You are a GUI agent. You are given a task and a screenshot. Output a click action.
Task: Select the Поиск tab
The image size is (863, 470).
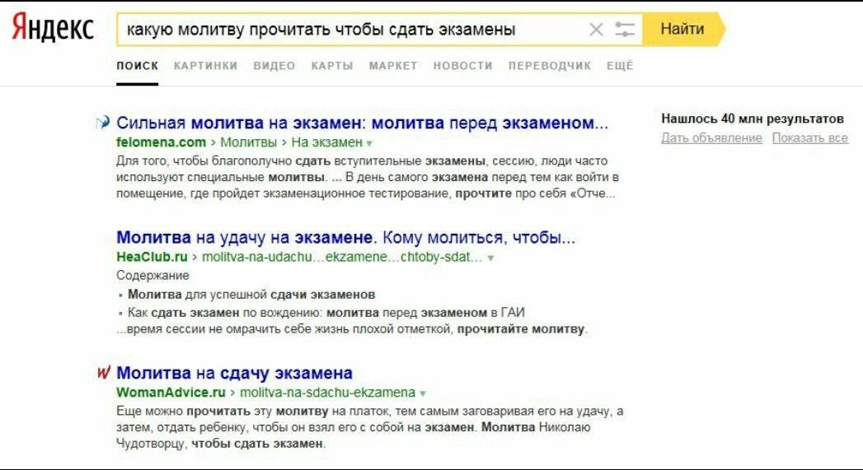(x=137, y=66)
